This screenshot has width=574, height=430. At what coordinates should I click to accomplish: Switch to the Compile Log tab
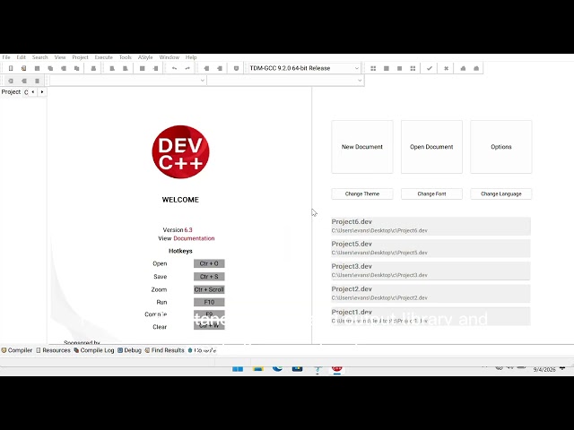click(94, 350)
